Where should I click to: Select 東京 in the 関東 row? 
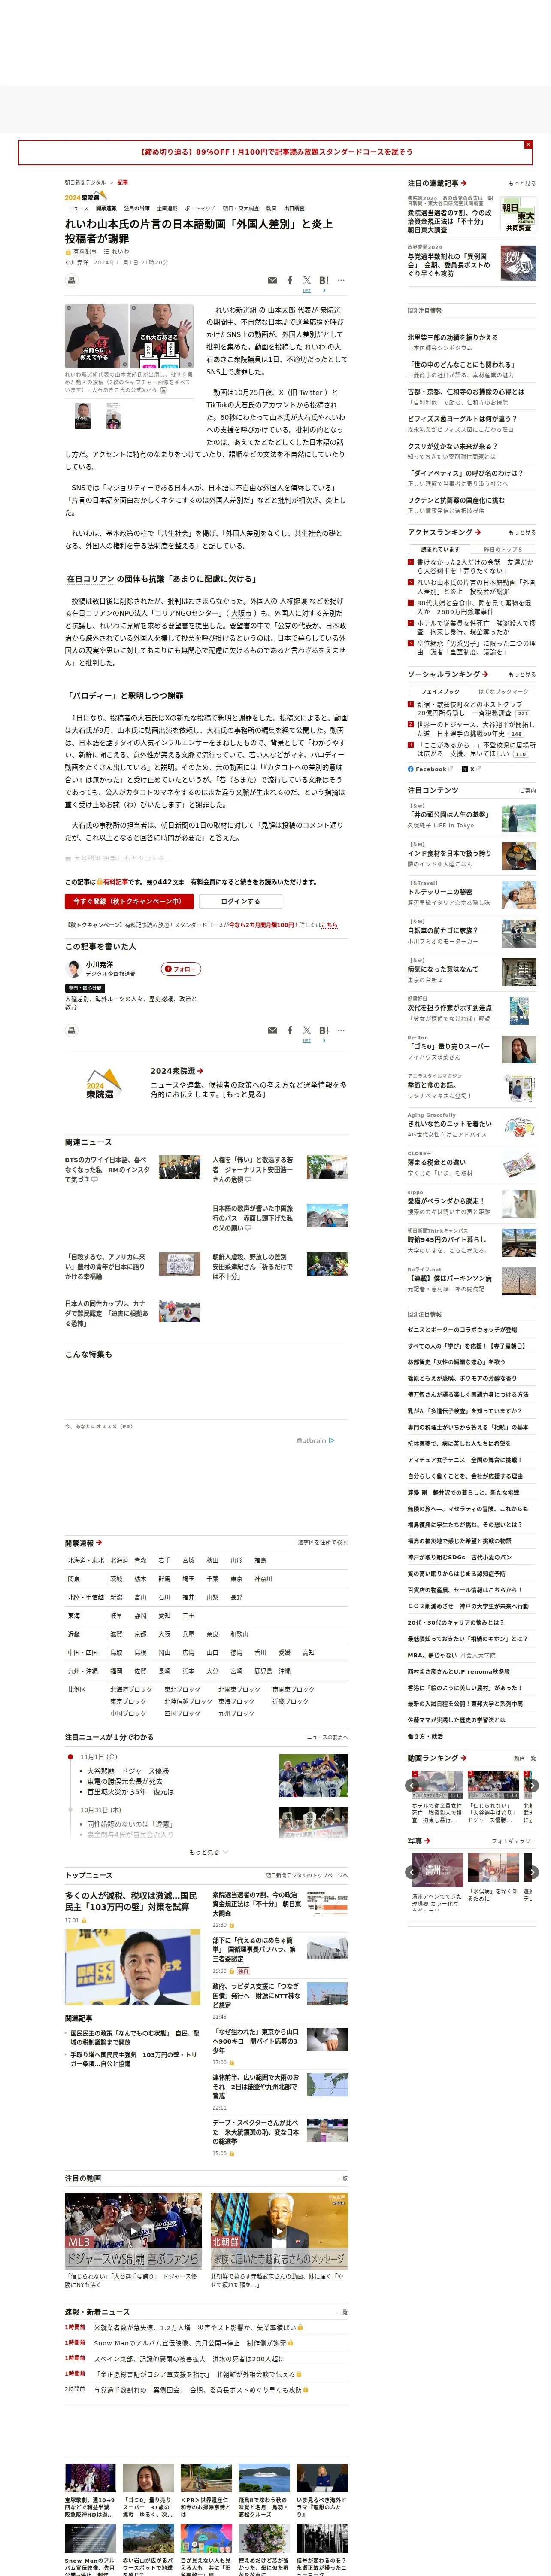point(236,1579)
